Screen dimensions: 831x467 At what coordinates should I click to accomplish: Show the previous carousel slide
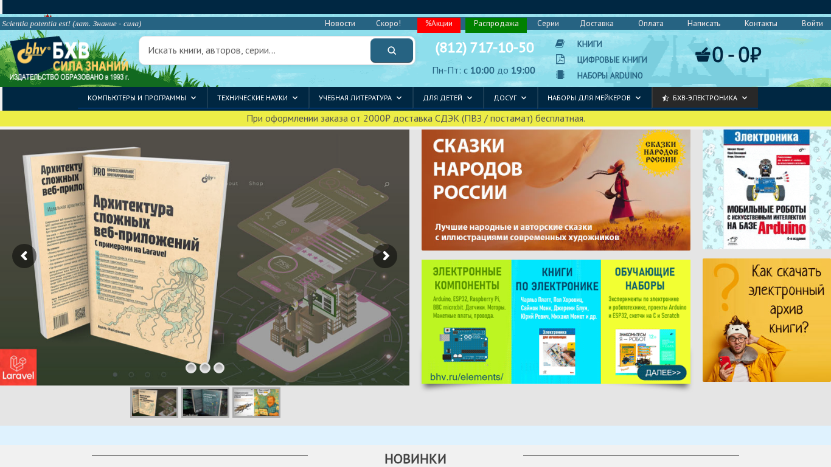[x=24, y=256]
